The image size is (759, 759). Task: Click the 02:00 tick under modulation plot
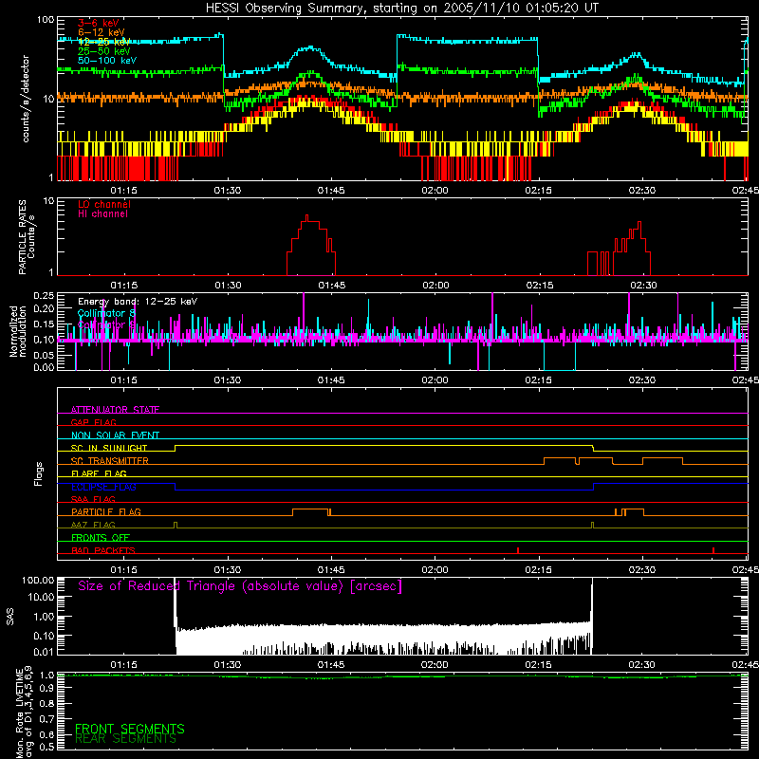click(435, 380)
